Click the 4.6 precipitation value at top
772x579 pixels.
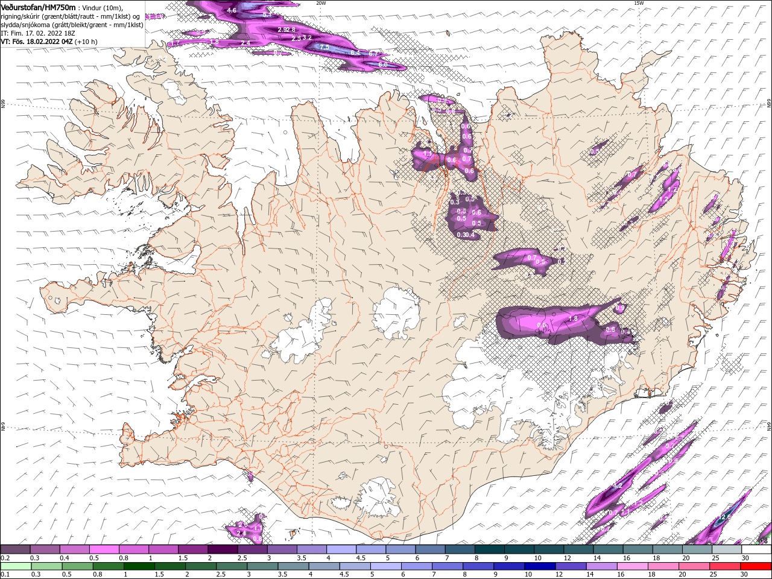pyautogui.click(x=232, y=10)
